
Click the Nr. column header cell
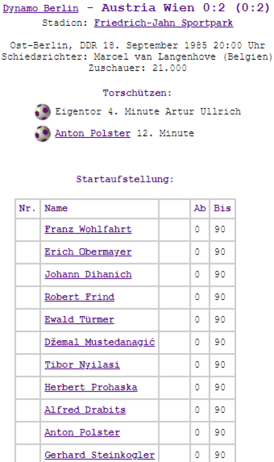[x=27, y=209]
